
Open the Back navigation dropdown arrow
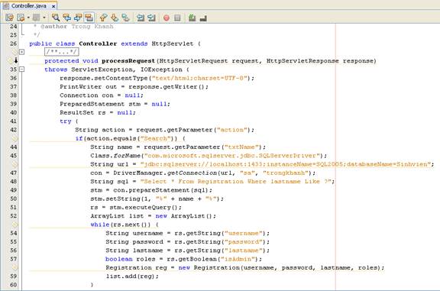28,18
